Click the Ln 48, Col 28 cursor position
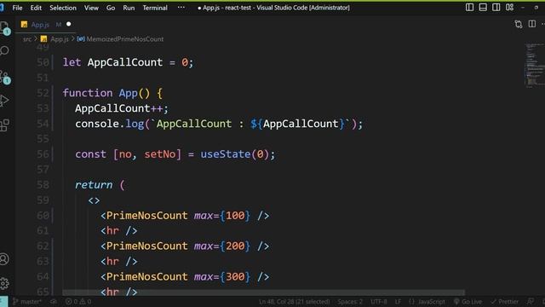The width and height of the screenshot is (545, 307). (294, 301)
